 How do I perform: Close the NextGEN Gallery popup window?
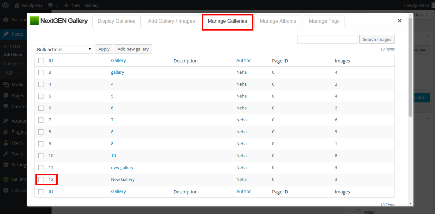click(x=399, y=21)
